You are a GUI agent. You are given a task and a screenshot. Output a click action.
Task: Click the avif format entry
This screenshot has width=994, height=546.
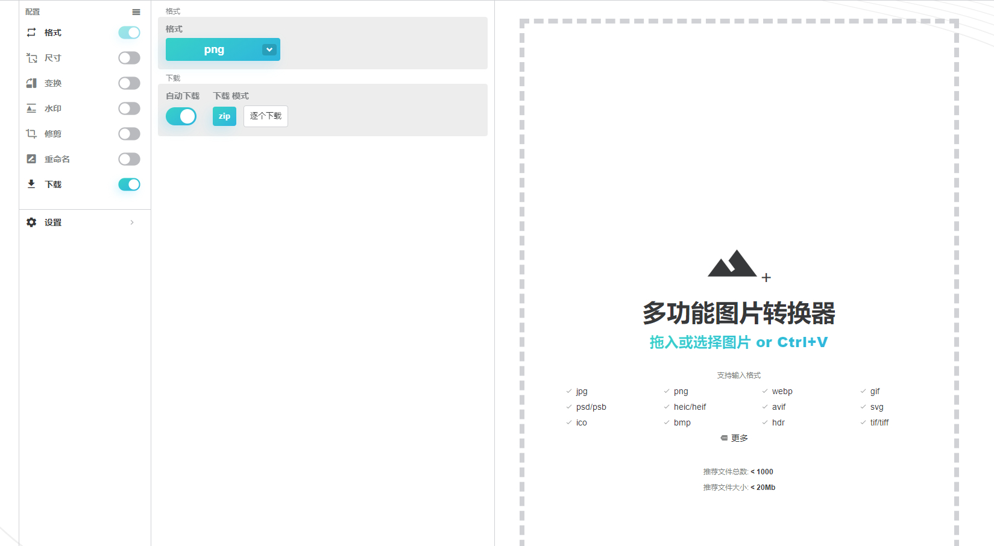click(x=779, y=407)
